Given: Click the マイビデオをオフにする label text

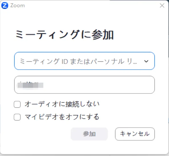Looking at the screenshot, I should point(62,117).
